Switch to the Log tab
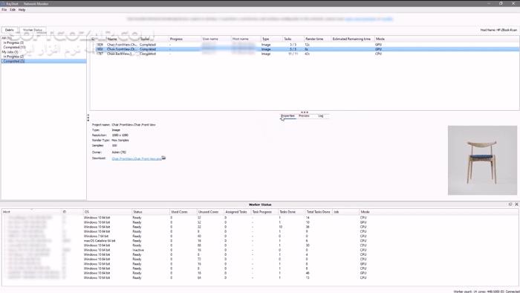 click(321, 116)
